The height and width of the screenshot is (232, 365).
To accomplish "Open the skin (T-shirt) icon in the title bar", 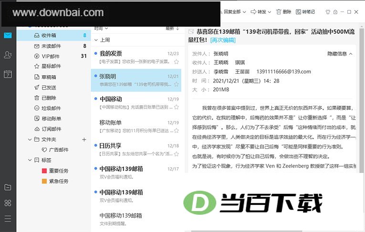I will coord(328,12).
